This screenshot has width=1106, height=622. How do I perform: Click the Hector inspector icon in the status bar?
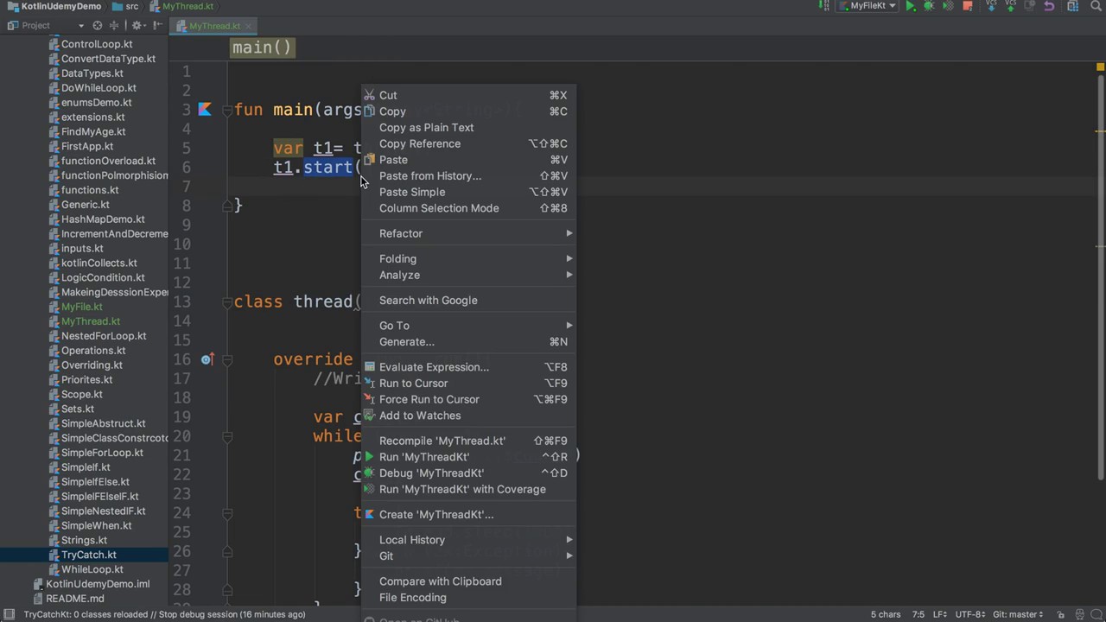[x=1078, y=614]
